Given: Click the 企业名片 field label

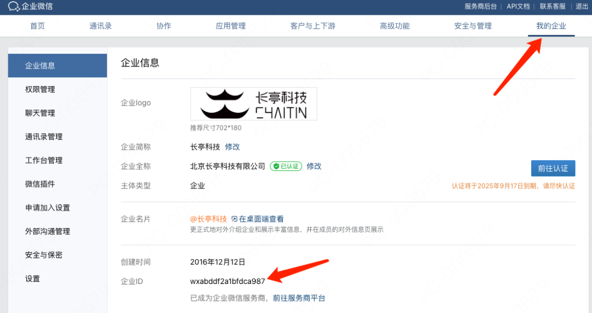Looking at the screenshot, I should (135, 219).
